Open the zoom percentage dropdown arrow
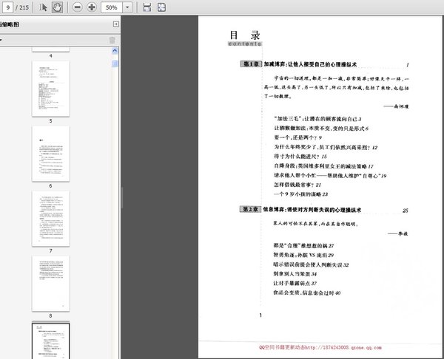The height and width of the screenshot is (359, 444). click(127, 7)
